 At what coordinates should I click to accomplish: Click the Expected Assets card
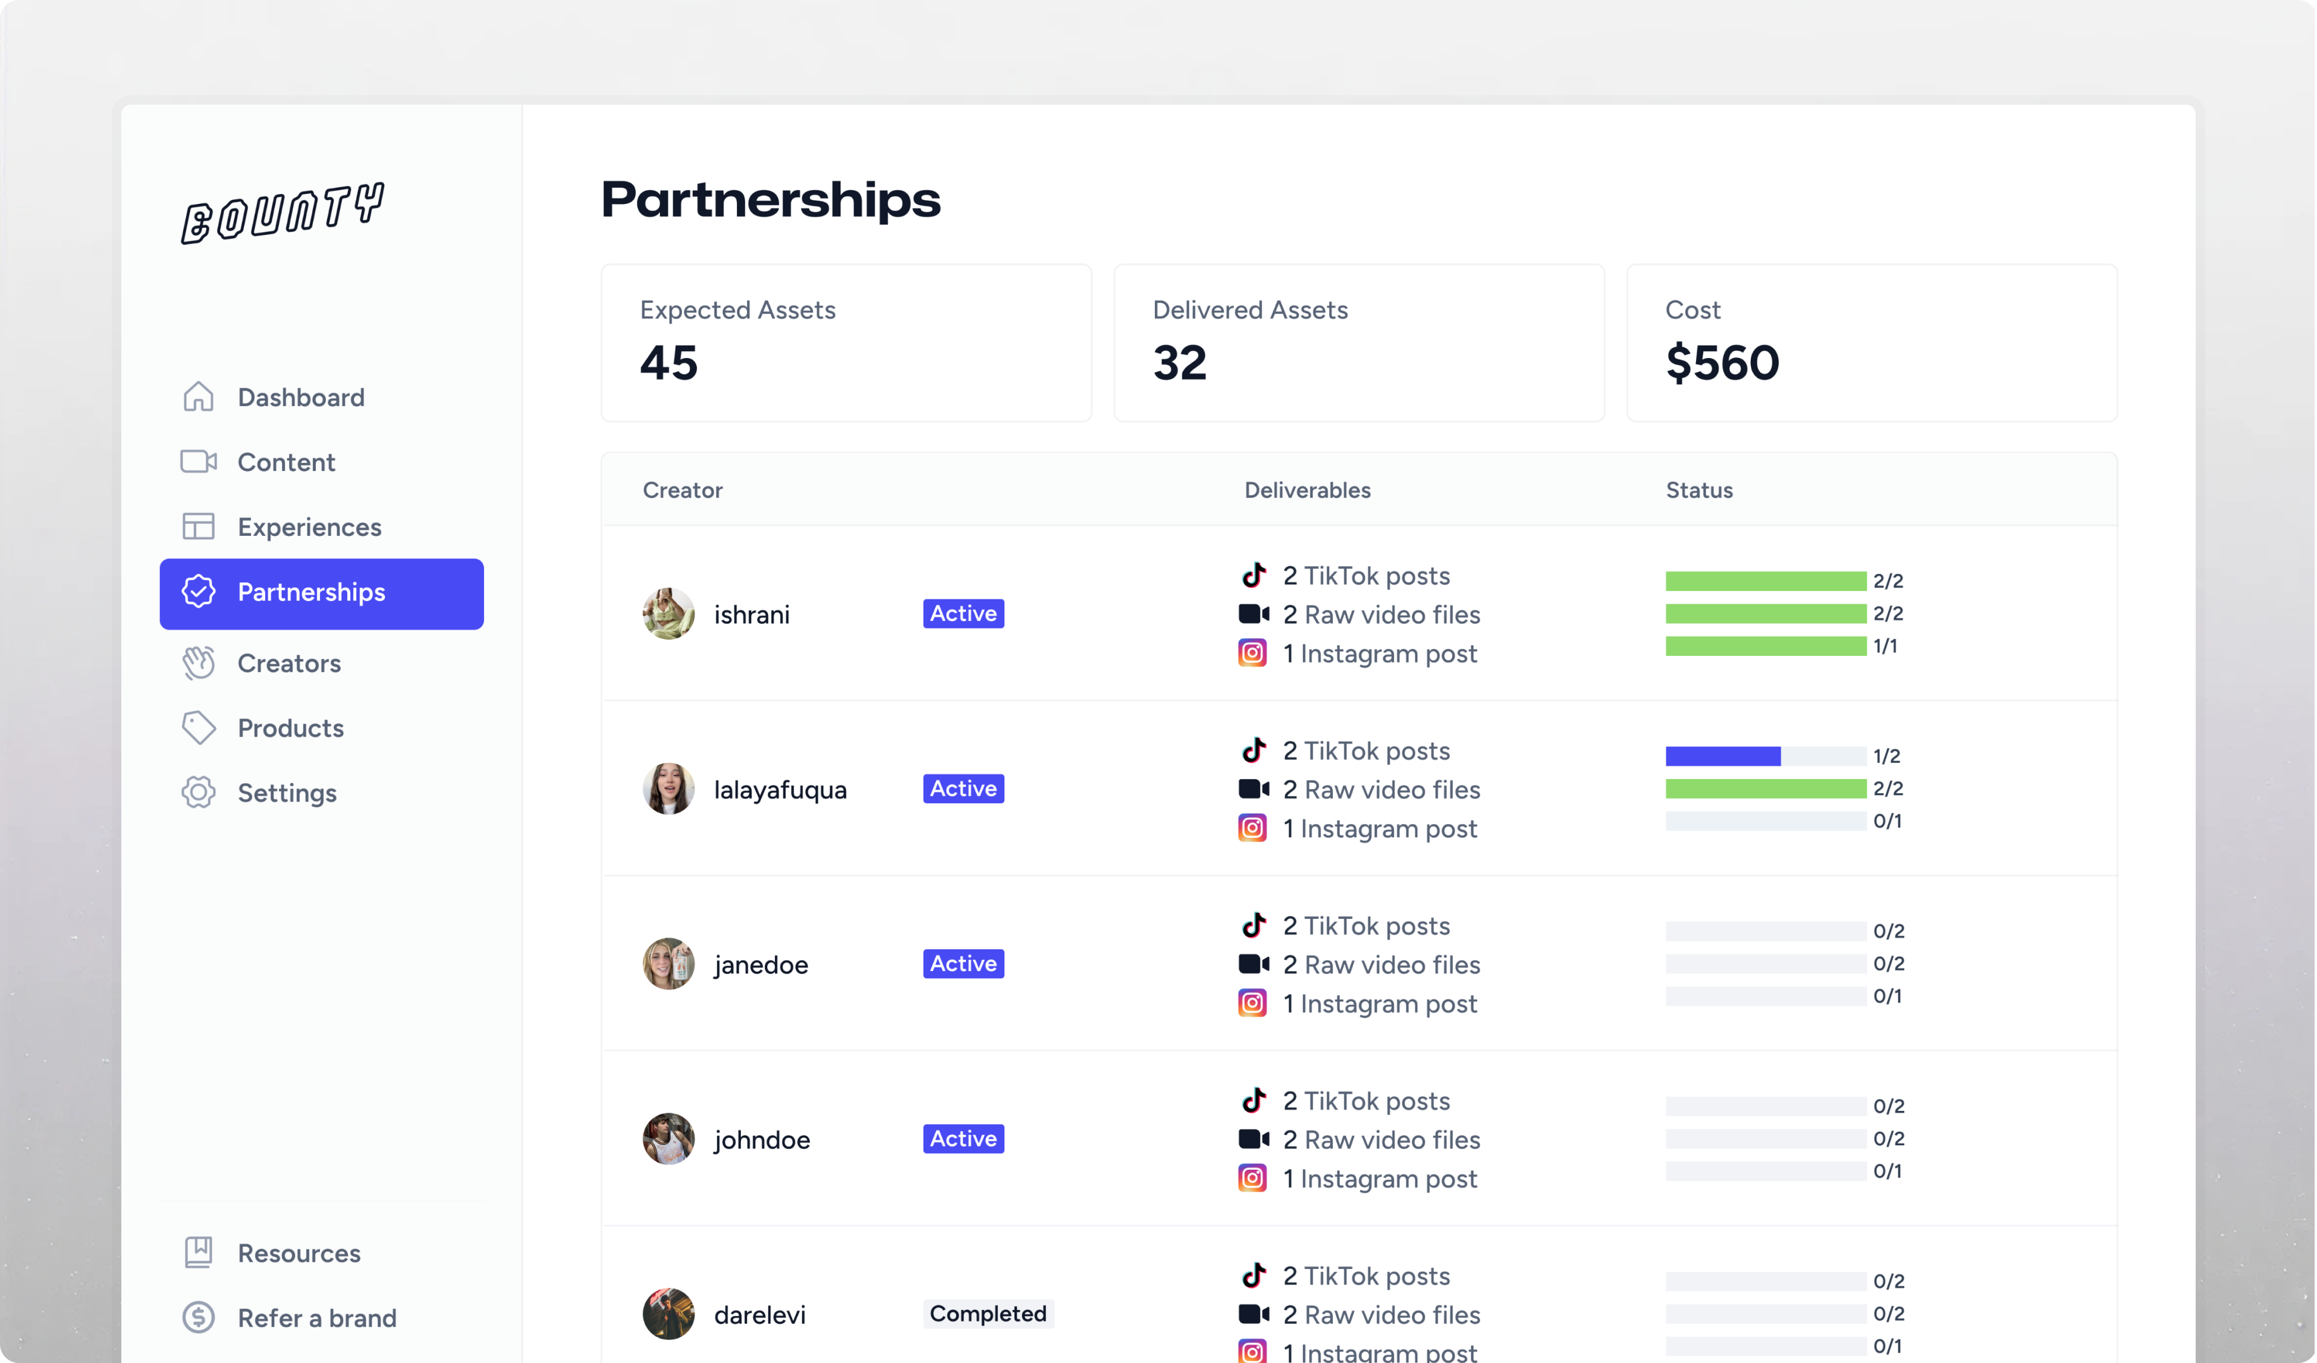[846, 343]
